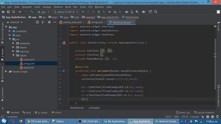Collapse the res folder
The image size is (221, 124).
click(x=10, y=39)
